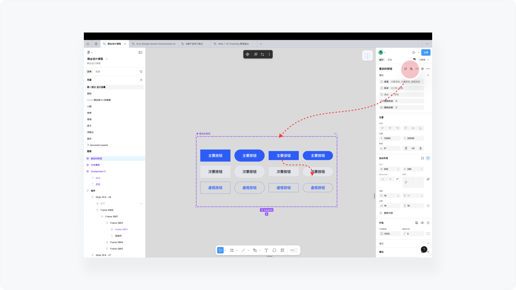Image resolution: width=516 pixels, height=290 pixels.
Task: Select the vertical down direction under Direction
Action: pos(383,179)
